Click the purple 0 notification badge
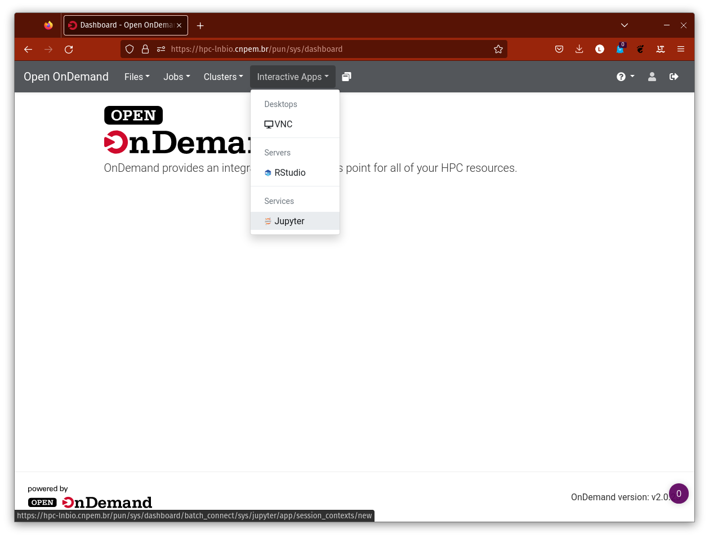Screen dimensions: 709x538 (x=679, y=493)
